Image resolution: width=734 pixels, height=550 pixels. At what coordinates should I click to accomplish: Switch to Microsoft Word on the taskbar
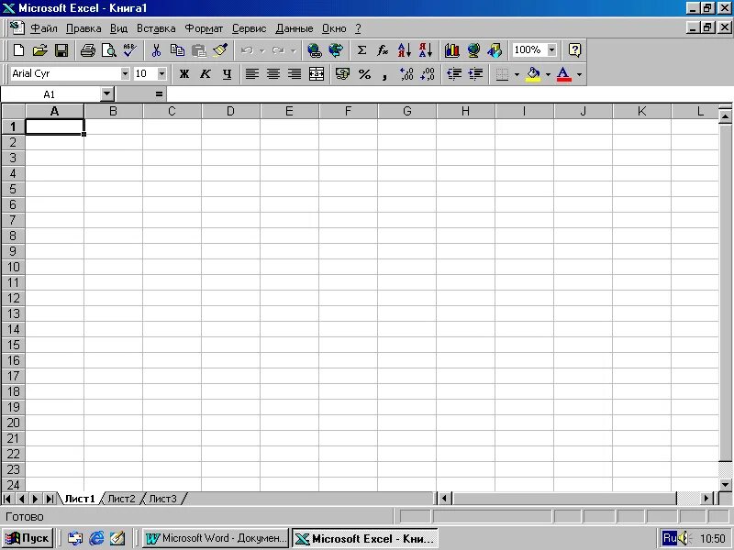[215, 537]
